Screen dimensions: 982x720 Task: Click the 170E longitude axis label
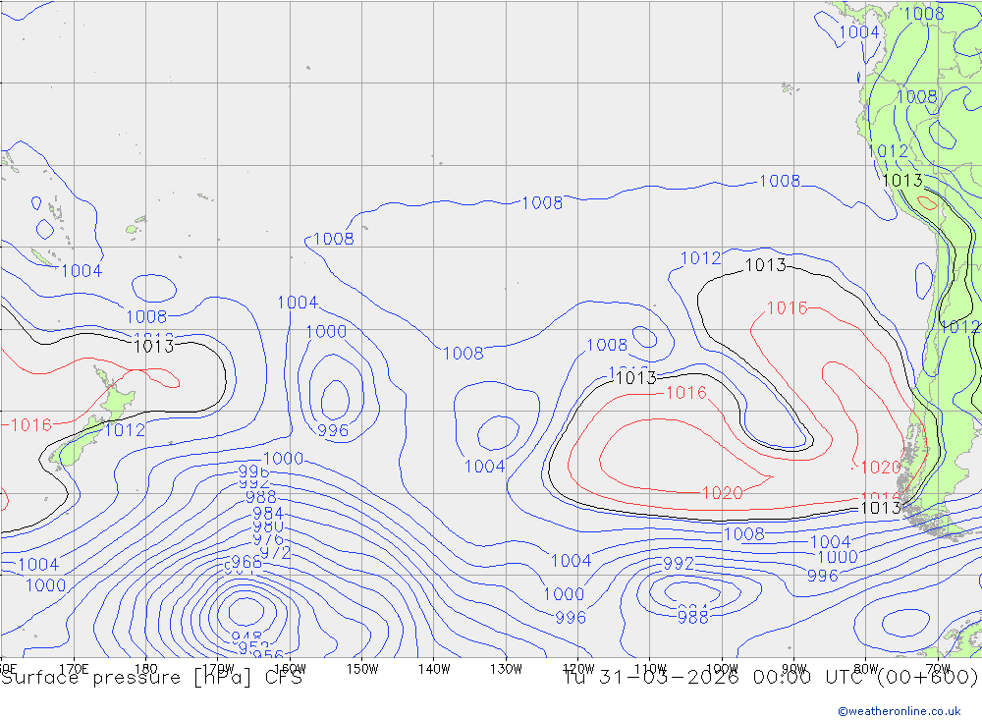(x=74, y=669)
